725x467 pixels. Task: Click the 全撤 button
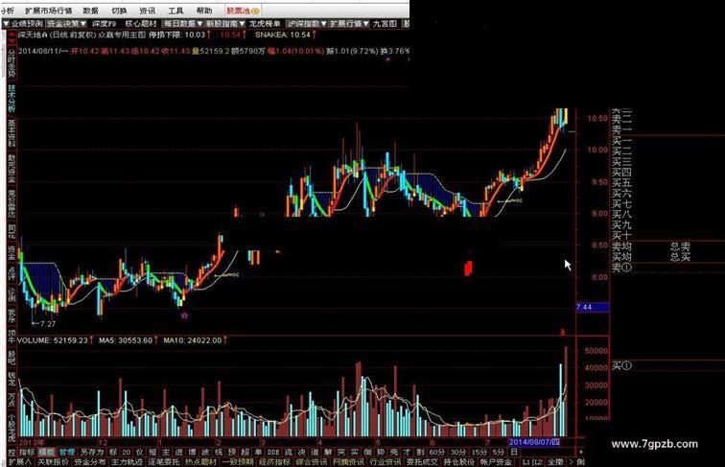[556, 462]
